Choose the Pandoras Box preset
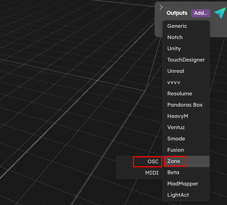227x205 pixels. coord(186,105)
